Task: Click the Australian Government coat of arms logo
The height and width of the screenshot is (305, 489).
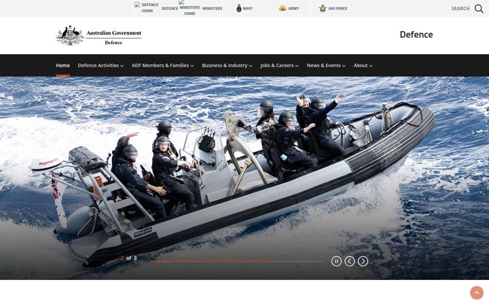Action: (x=70, y=35)
